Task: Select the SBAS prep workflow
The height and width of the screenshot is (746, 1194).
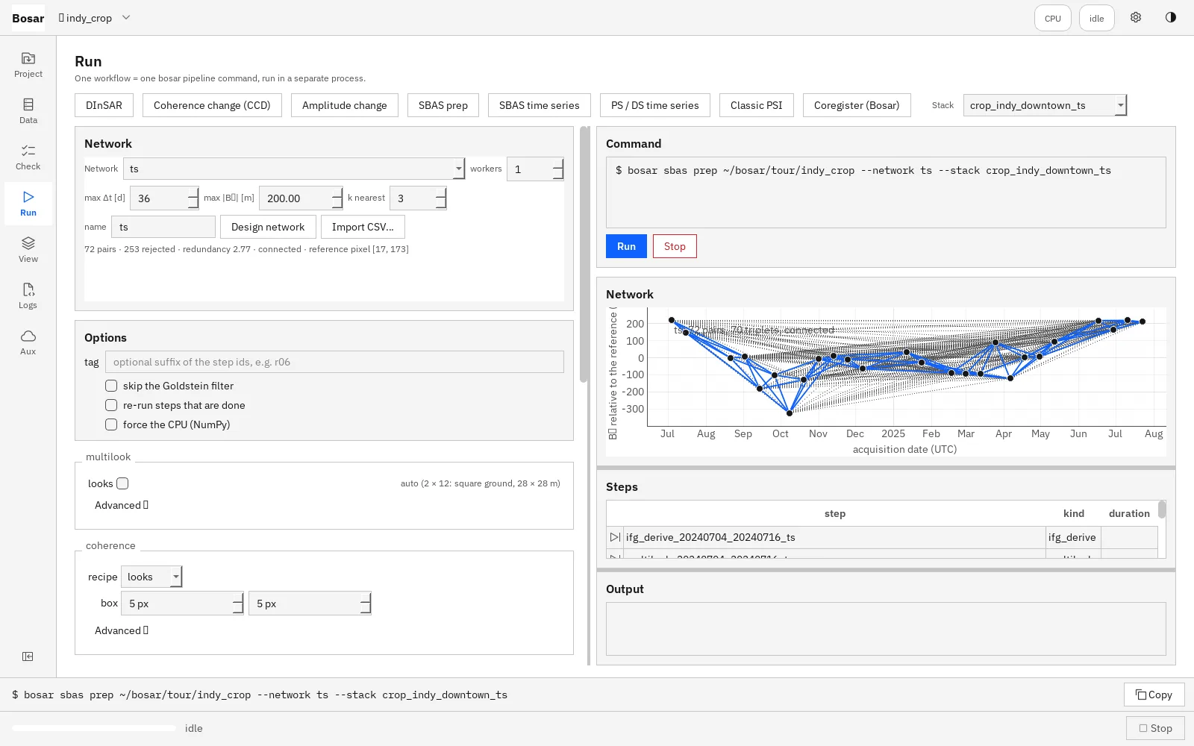Action: click(x=443, y=105)
